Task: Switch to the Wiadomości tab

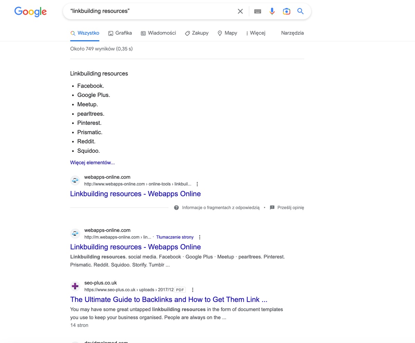Action: 158,33
